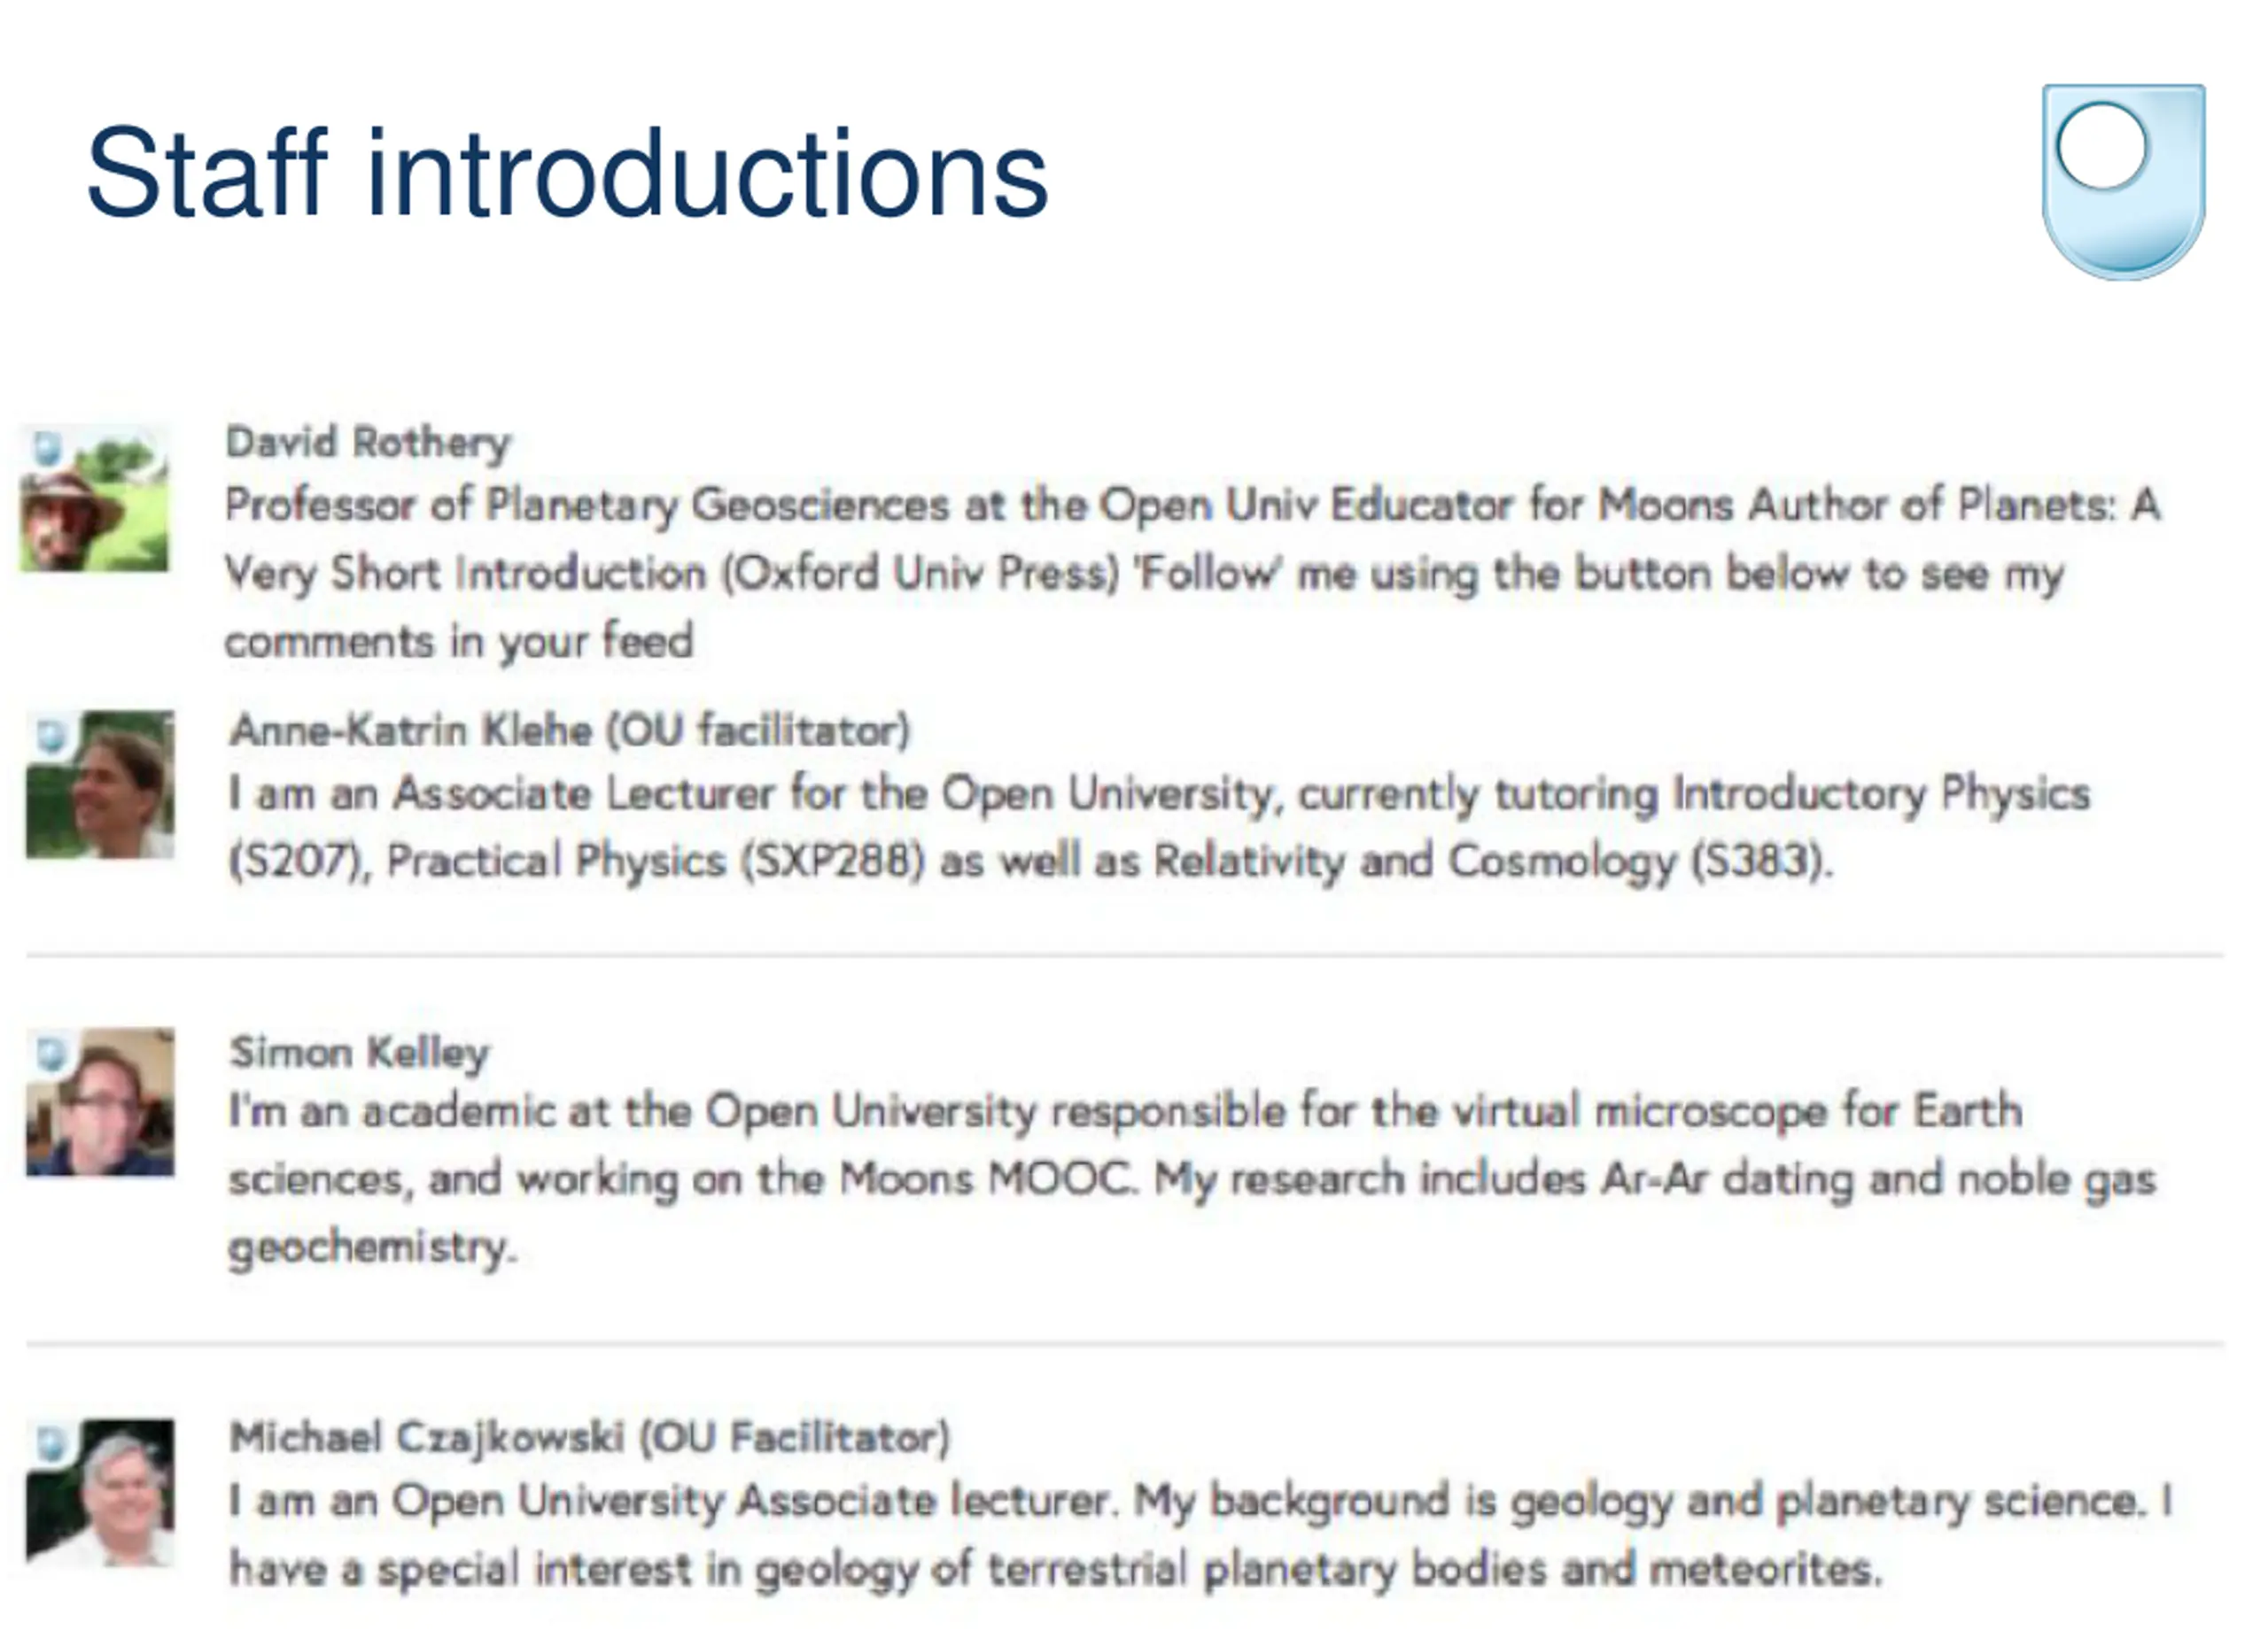2268x1638 pixels.
Task: Click Simon Kelley's virtual microscope bio text
Action: point(1192,1178)
